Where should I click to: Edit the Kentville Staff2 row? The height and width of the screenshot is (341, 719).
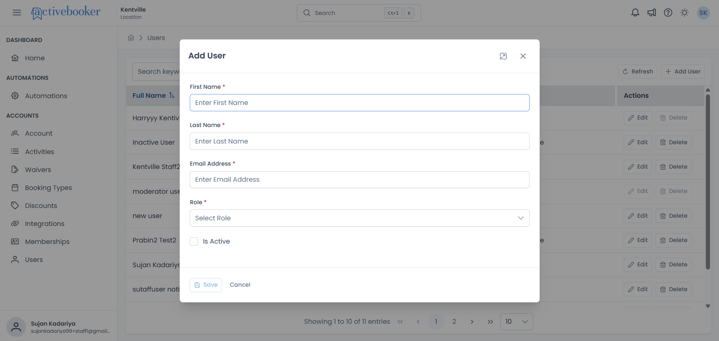pyautogui.click(x=638, y=167)
